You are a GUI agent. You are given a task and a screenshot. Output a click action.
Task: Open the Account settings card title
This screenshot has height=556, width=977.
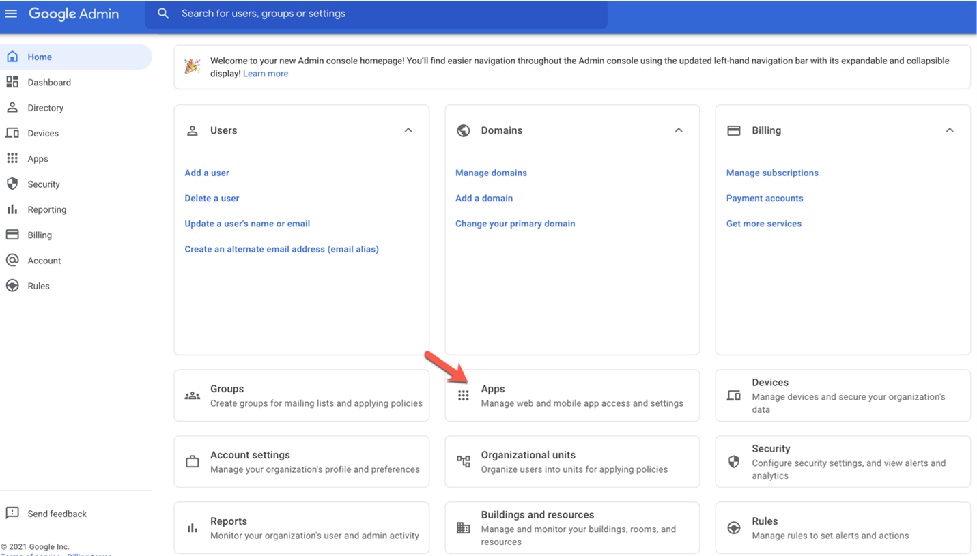pos(250,455)
